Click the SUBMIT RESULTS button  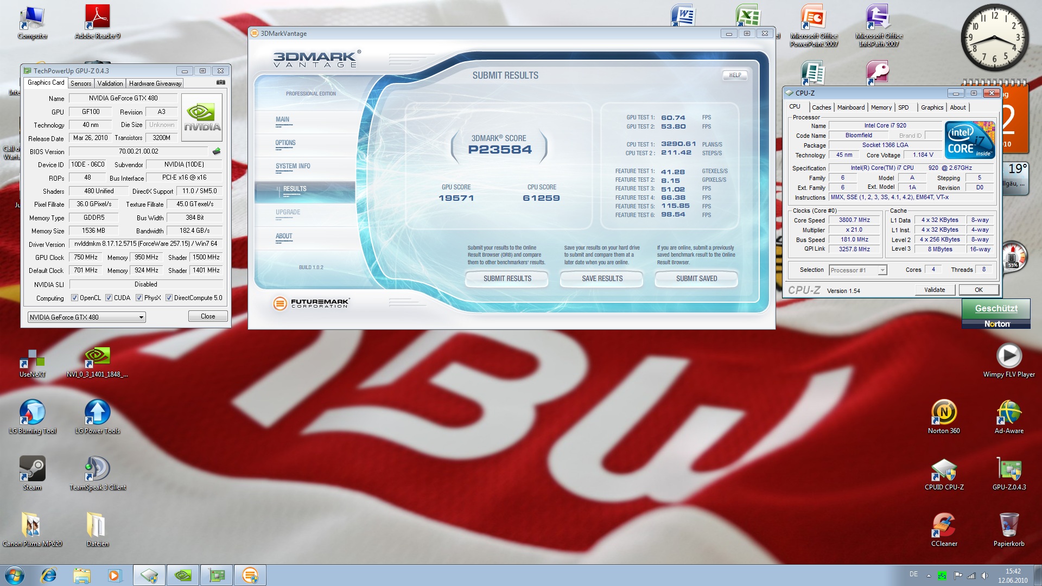(507, 278)
